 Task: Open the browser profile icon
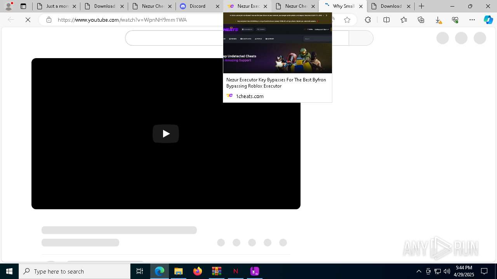tap(9, 6)
